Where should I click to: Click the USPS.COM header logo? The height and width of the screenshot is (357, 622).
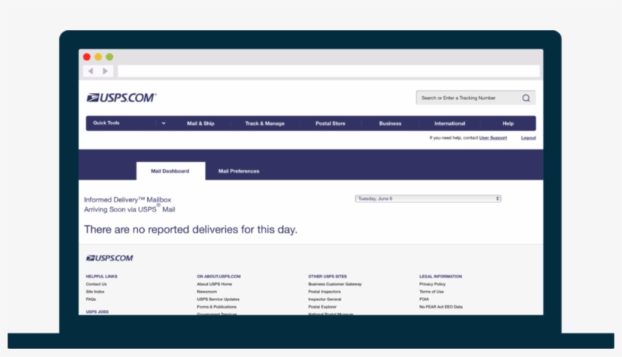click(121, 98)
